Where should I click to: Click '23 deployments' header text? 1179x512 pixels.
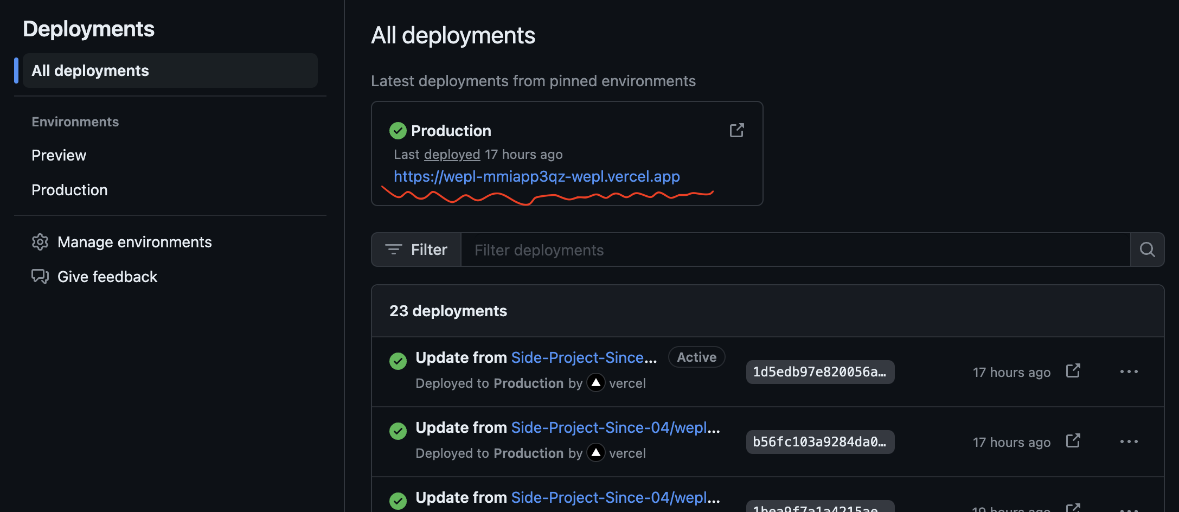point(448,311)
